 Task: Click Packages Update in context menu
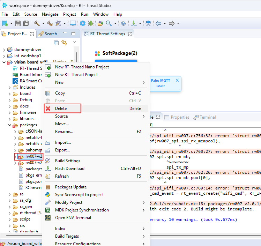tap(70, 187)
